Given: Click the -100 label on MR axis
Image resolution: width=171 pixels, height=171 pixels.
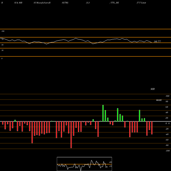Looking at the screenshot, I should pyautogui.click(x=168, y=151).
